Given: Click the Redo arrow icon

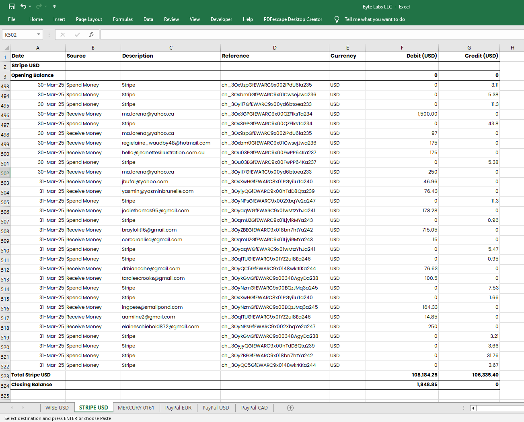Looking at the screenshot, I should tap(39, 6).
